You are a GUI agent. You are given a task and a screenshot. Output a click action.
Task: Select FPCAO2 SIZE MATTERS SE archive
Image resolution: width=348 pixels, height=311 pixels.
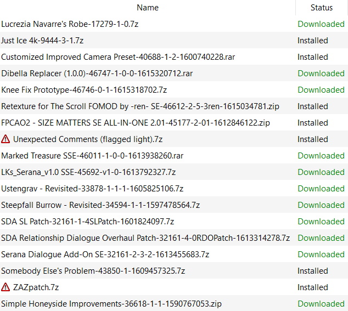174,123
